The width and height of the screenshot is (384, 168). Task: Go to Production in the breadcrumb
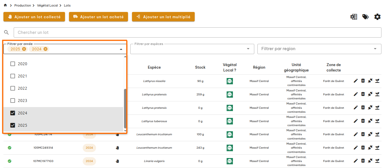(23, 5)
